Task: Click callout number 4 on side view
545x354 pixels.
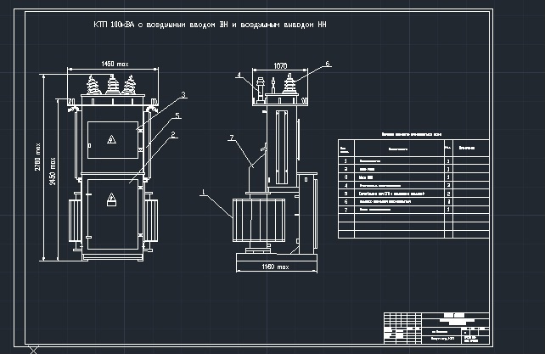Action: 239,75
